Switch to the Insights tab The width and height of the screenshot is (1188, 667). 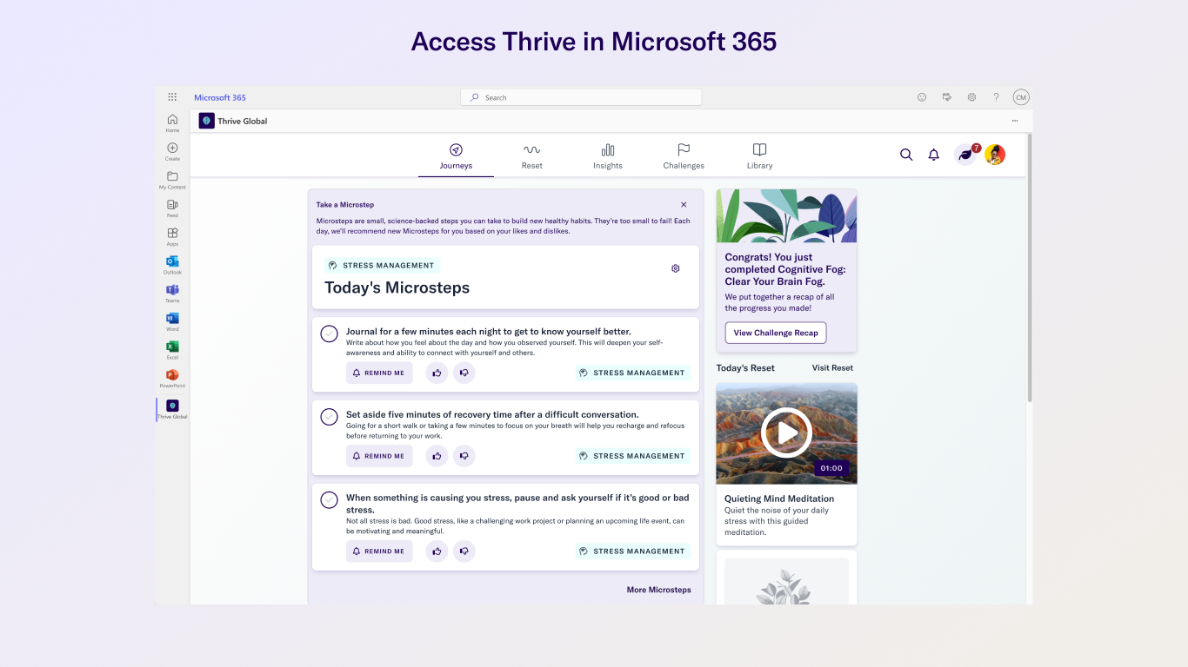pos(608,156)
